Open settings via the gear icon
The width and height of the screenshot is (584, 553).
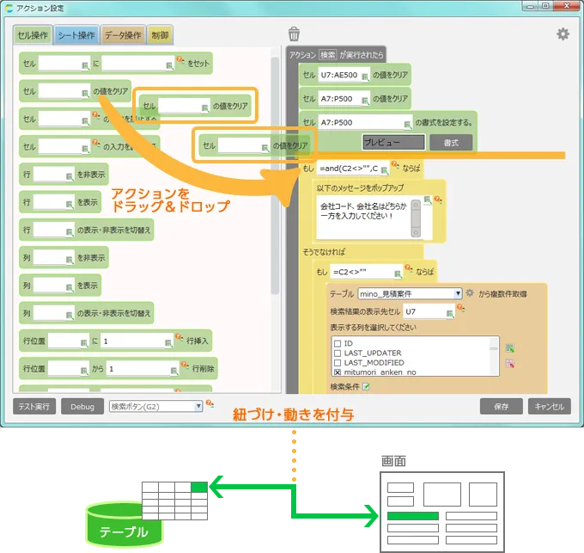pyautogui.click(x=563, y=34)
